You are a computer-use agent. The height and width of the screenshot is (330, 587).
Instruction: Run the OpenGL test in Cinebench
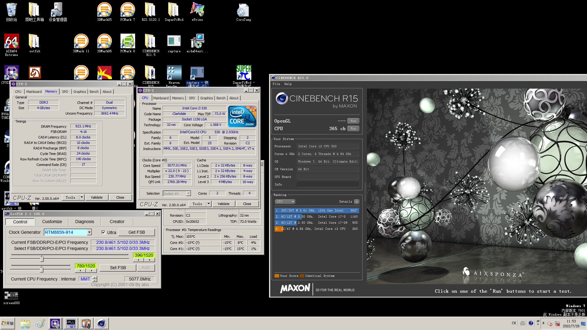pos(353,121)
